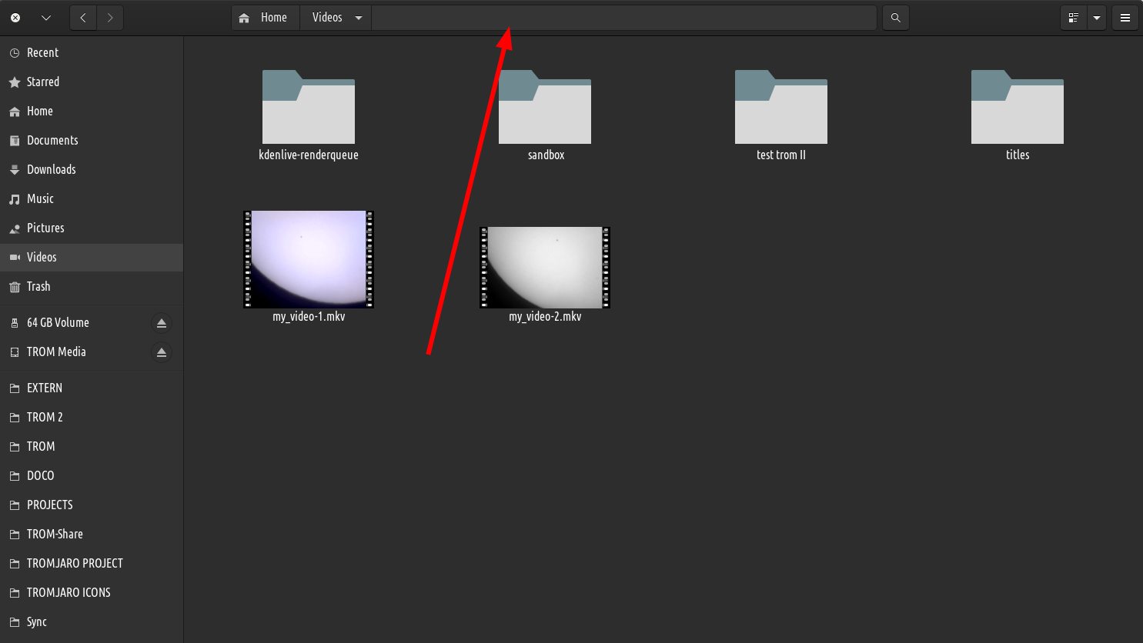Go to the Downloads folder

tap(52, 169)
